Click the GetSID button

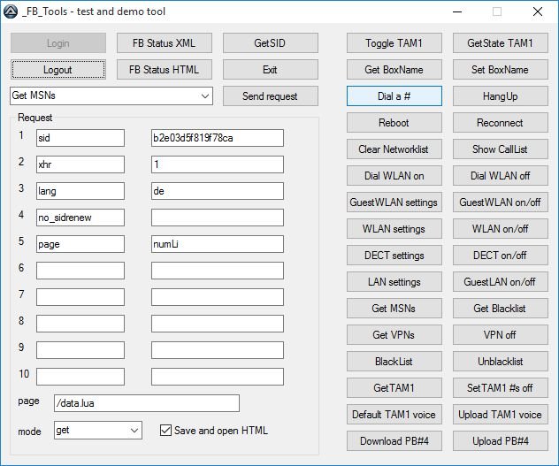coord(271,43)
